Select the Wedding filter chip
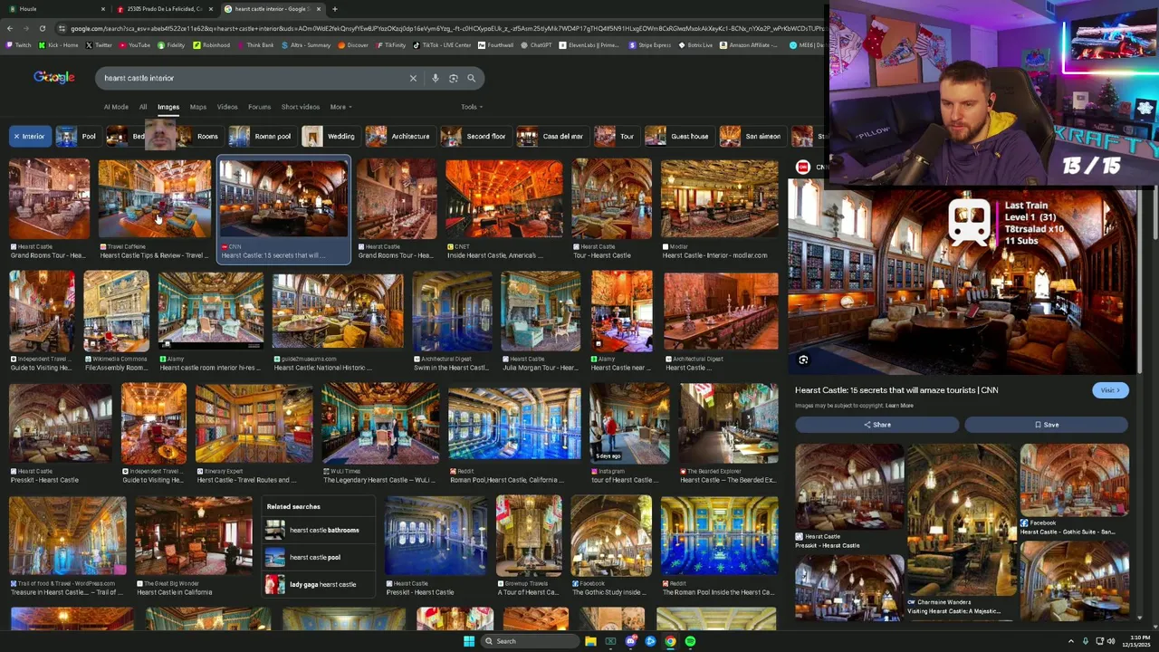 (330, 136)
